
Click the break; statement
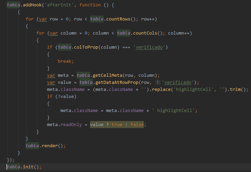tap(66, 61)
